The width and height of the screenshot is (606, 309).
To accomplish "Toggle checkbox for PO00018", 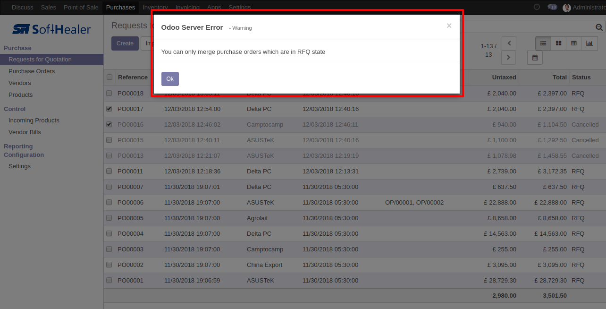I will pyautogui.click(x=109, y=93).
